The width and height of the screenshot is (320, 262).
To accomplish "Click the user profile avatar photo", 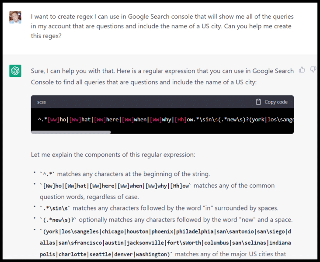I will point(15,17).
